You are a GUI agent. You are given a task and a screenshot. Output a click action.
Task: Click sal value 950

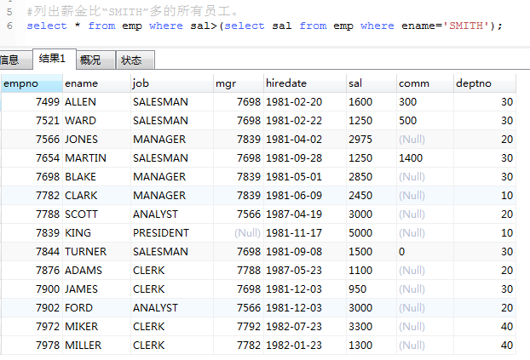372,289
